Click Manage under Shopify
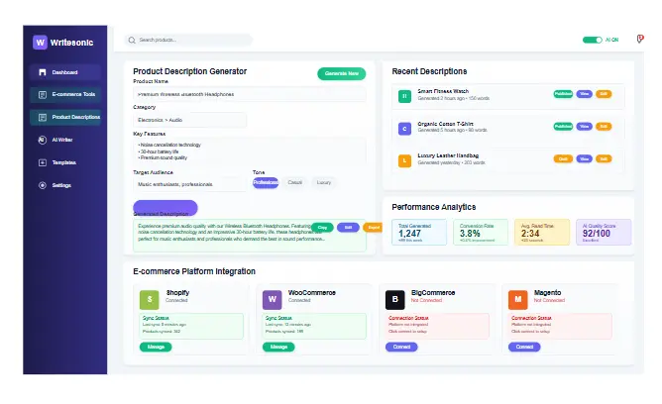Viewport: 662px width, 404px height. (156, 348)
